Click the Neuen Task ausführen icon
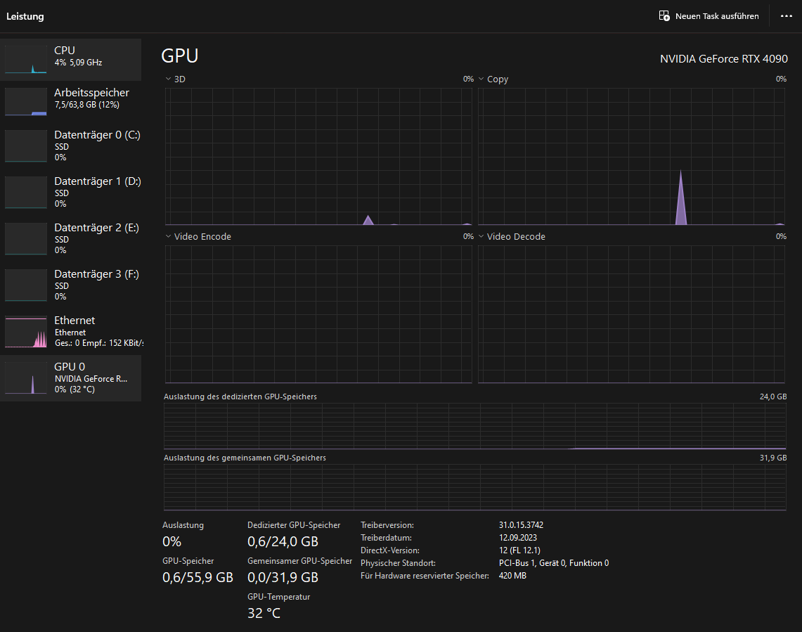Viewport: 802px width, 632px height. tap(664, 16)
